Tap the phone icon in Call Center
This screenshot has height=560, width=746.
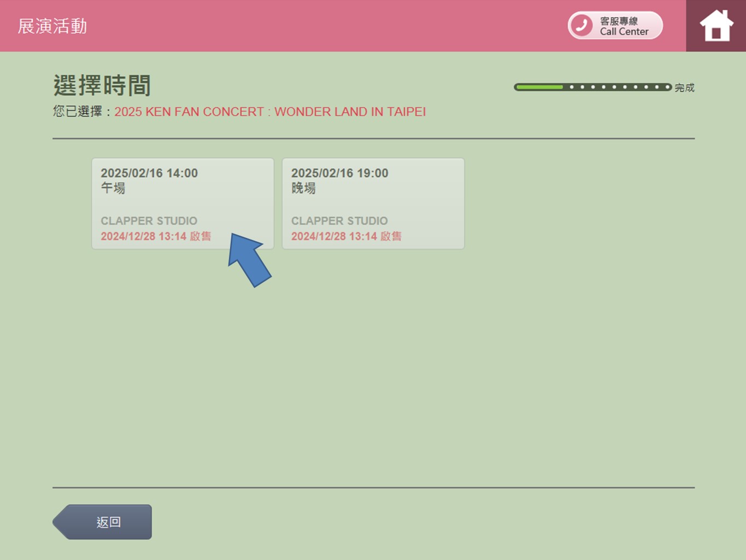(x=581, y=26)
